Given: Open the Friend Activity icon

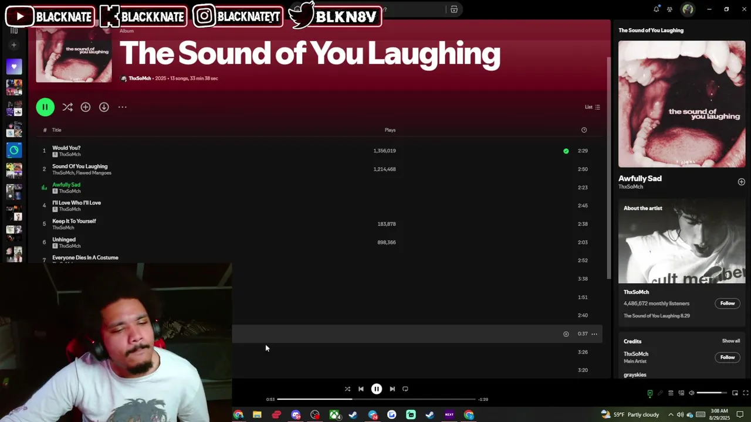Looking at the screenshot, I should 670,9.
